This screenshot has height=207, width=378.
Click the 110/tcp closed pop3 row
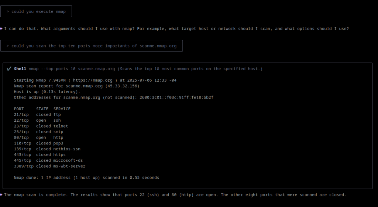point(38,144)
